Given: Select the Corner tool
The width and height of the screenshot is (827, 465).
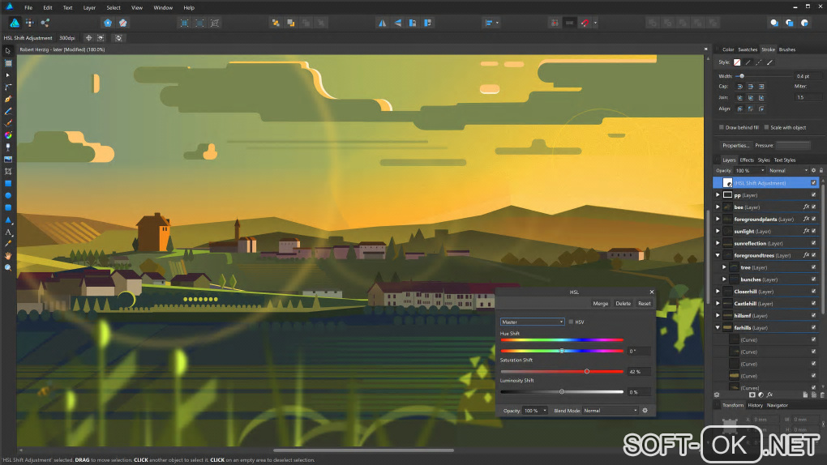Looking at the screenshot, I should 8,87.
